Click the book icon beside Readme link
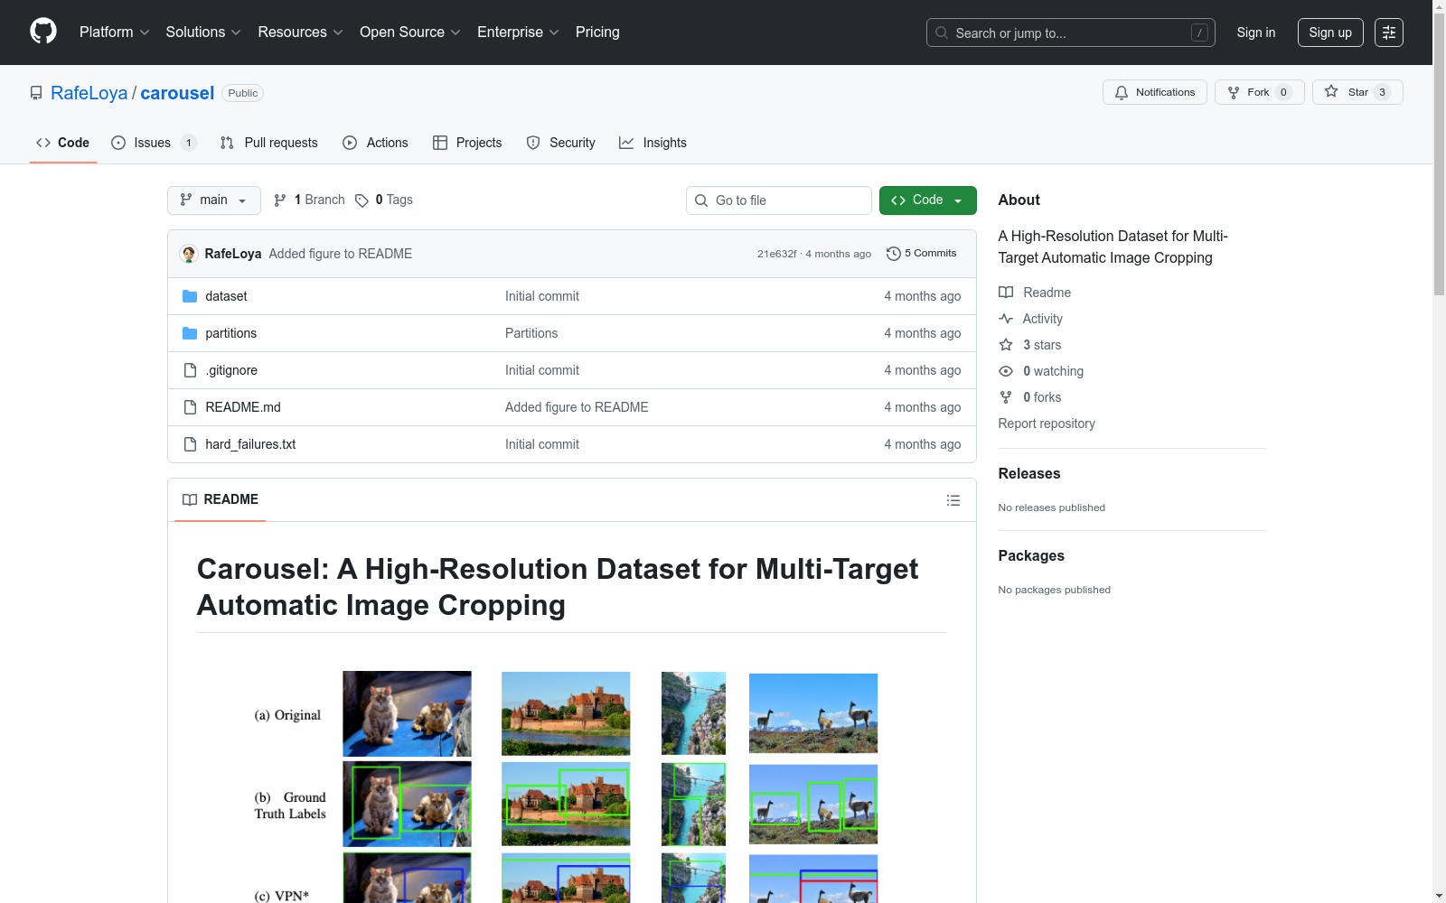Screen dimensions: 1446x903 pyautogui.click(x=1006, y=293)
